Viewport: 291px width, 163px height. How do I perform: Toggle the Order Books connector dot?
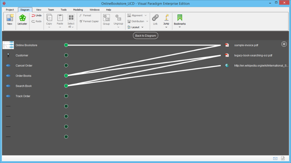(66, 76)
